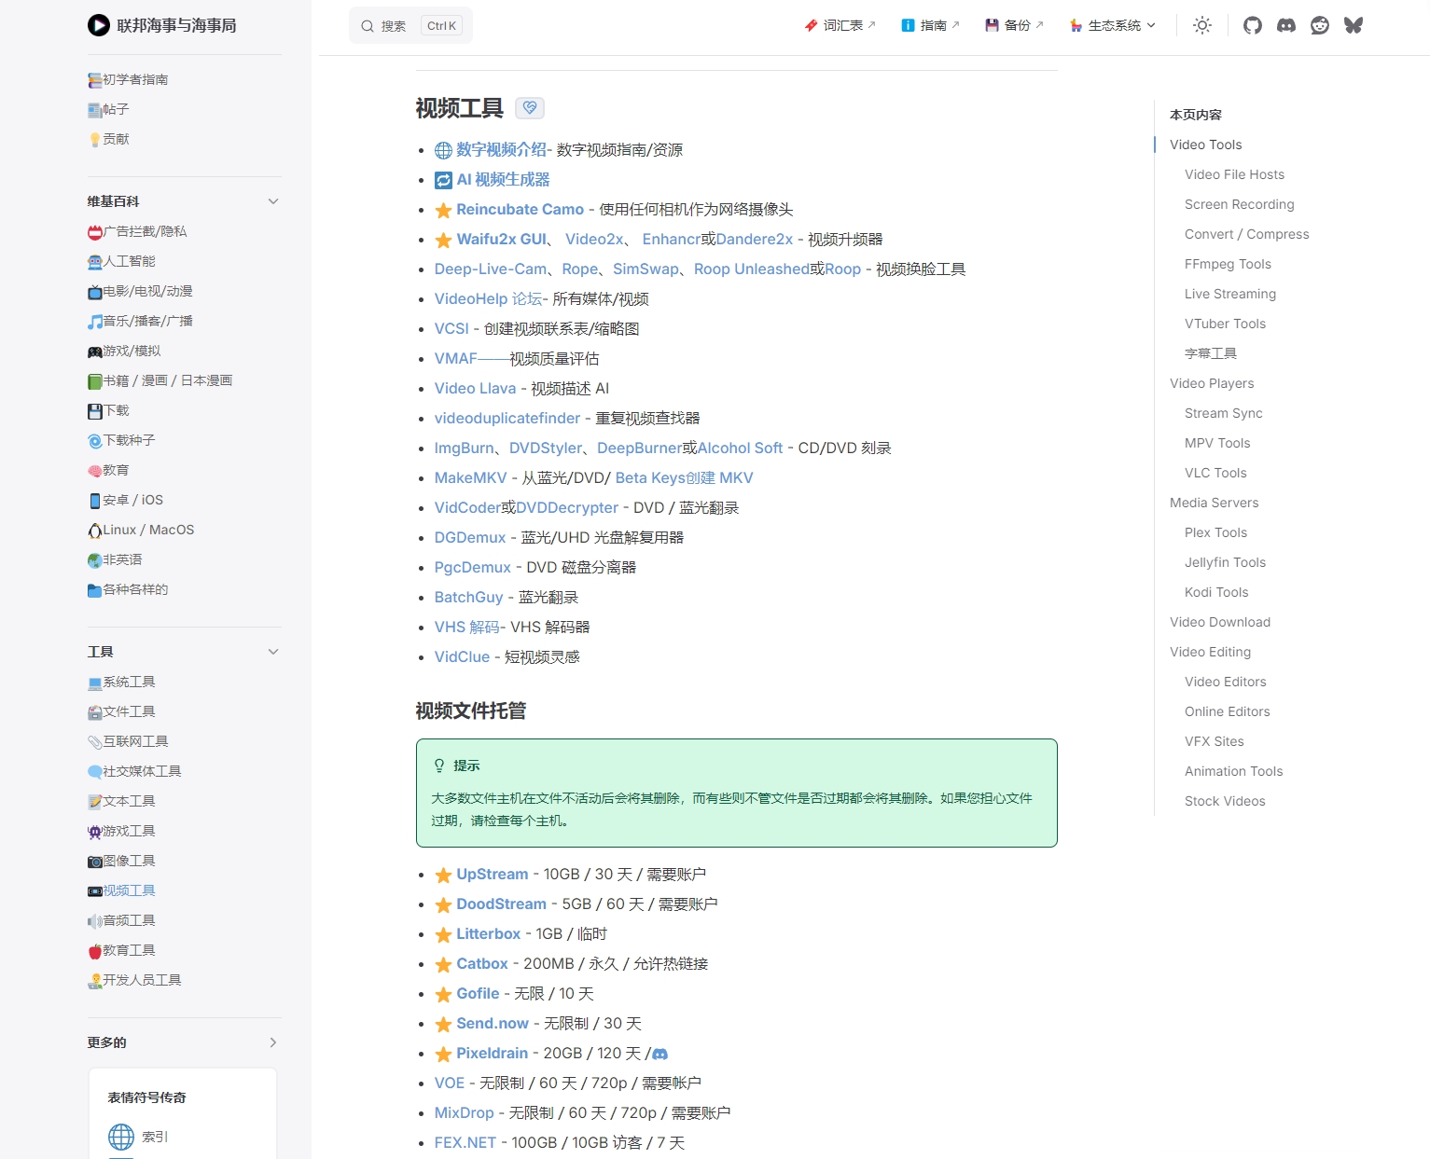The height and width of the screenshot is (1159, 1430).
Task: Jump to Video Players in outline
Action: tap(1212, 383)
